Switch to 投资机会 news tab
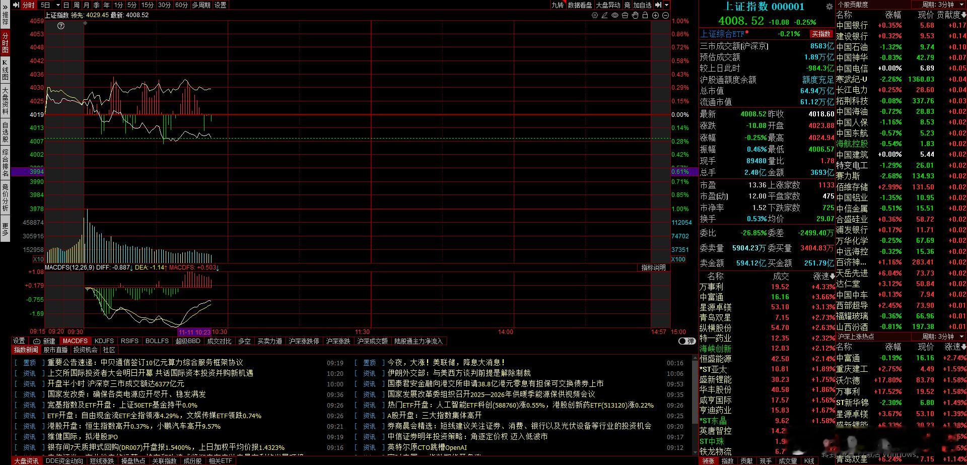The height and width of the screenshot is (465, 967). 85,350
